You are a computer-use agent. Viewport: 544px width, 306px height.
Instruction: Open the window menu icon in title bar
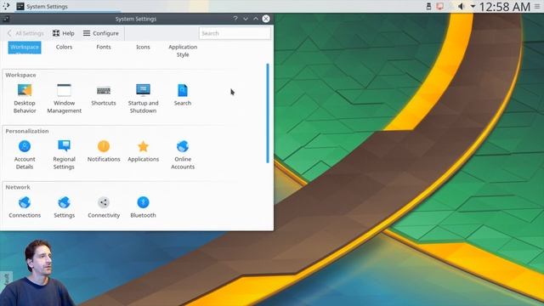[x=6, y=19]
